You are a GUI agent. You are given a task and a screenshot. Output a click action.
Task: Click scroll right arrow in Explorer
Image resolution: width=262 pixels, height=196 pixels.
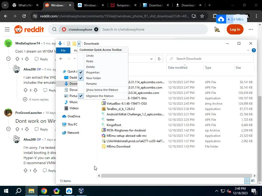pos(254,176)
